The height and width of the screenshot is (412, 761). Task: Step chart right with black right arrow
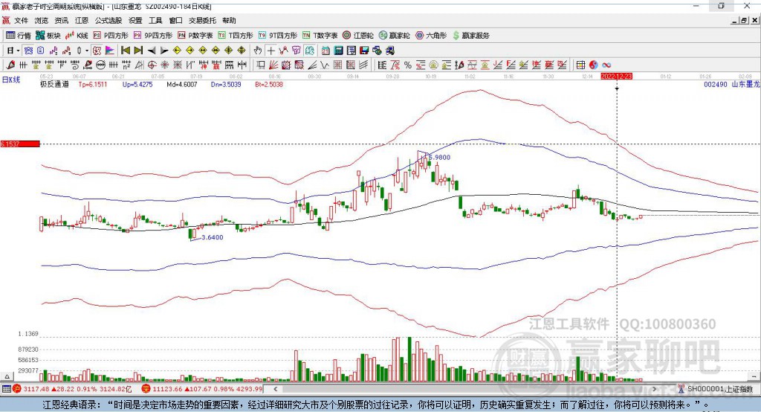[x=164, y=51]
